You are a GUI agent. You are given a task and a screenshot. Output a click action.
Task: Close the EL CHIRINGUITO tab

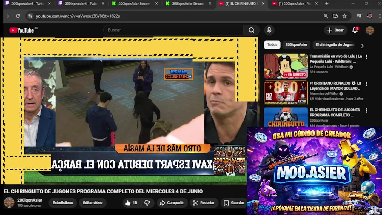point(263,4)
